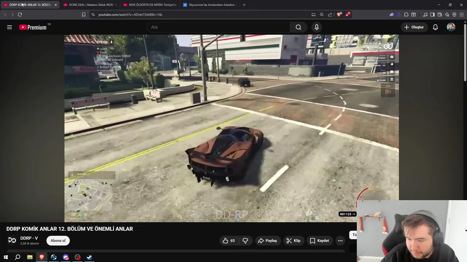Click the 2,58 B abone subscriber count
This screenshot has width=467, height=262.
pyautogui.click(x=30, y=243)
